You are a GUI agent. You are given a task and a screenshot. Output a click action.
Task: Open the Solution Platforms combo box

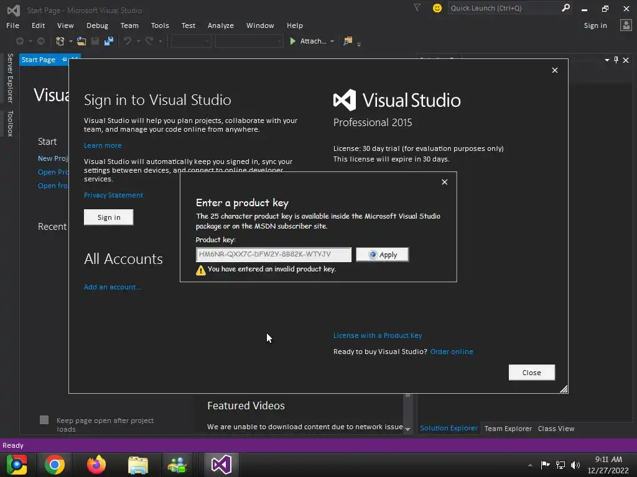249,41
